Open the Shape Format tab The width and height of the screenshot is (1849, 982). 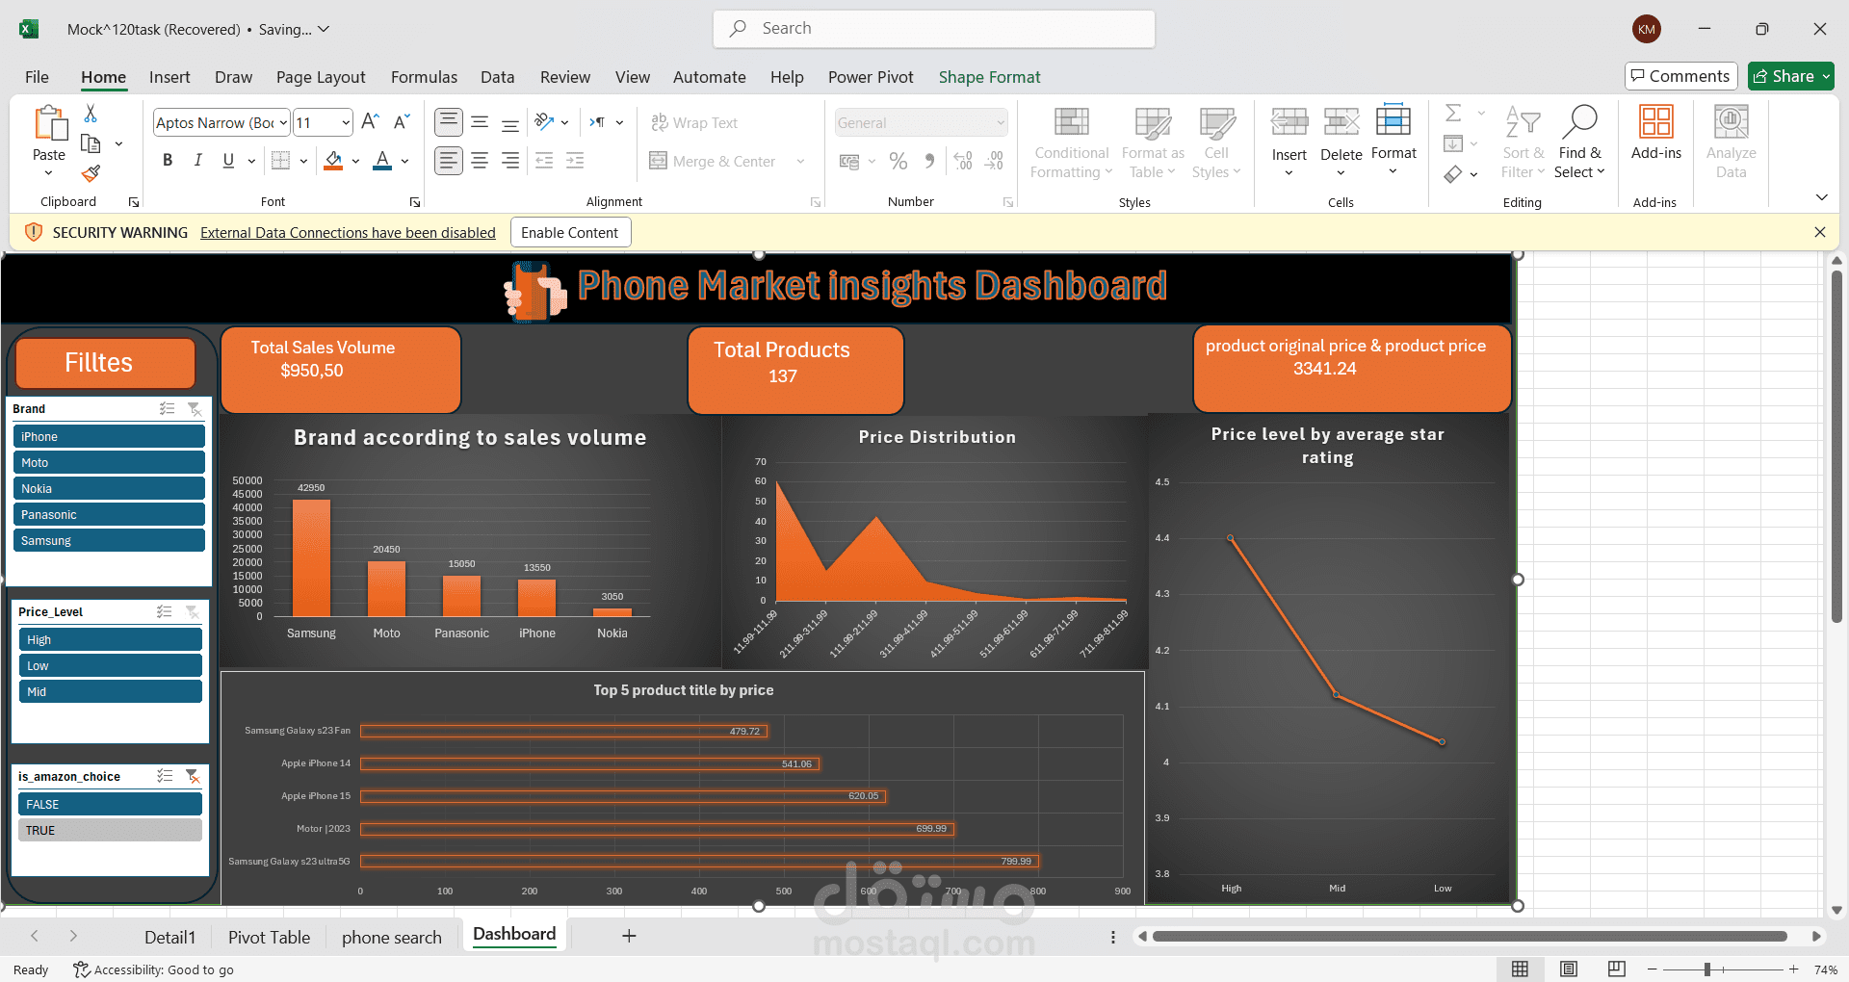click(989, 77)
